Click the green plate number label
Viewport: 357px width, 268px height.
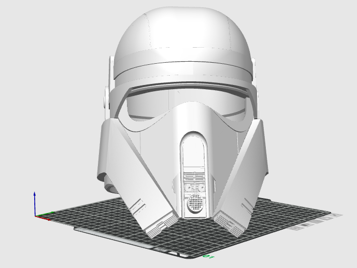point(209,257)
